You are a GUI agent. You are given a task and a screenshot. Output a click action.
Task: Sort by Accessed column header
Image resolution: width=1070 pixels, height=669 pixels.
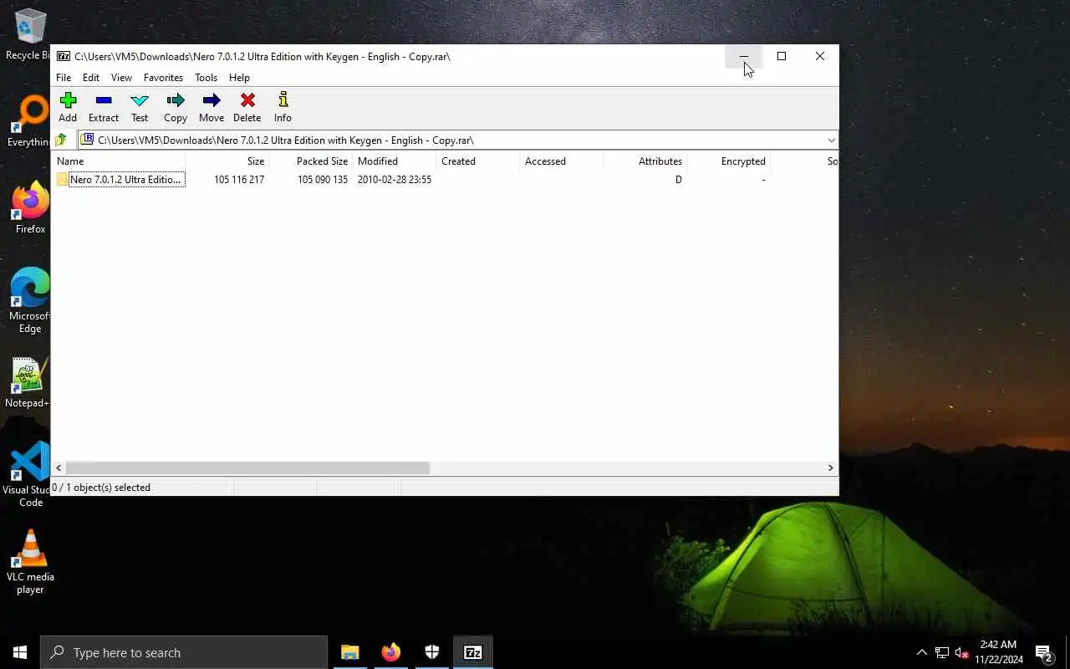[x=562, y=161]
